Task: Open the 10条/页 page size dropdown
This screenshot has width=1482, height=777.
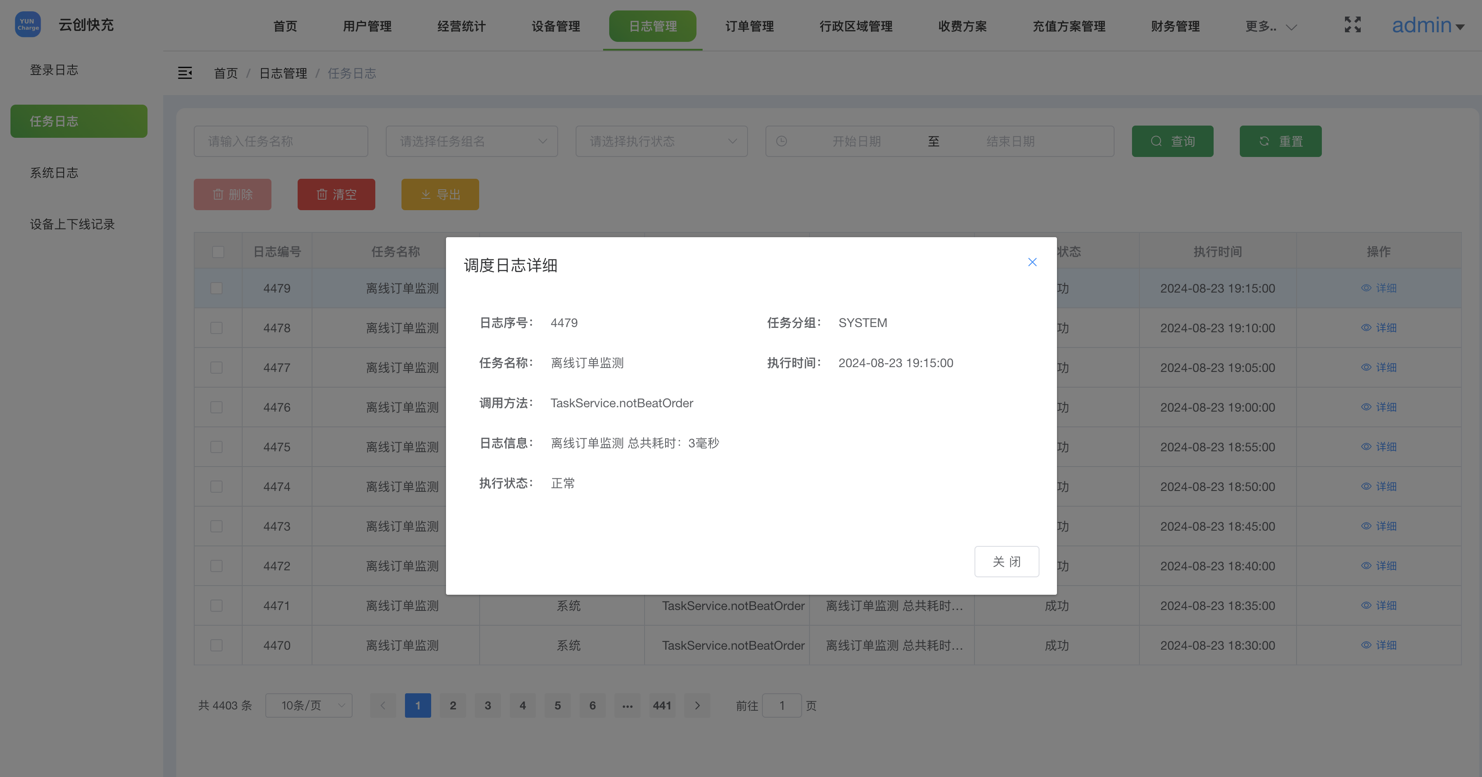Action: point(309,705)
